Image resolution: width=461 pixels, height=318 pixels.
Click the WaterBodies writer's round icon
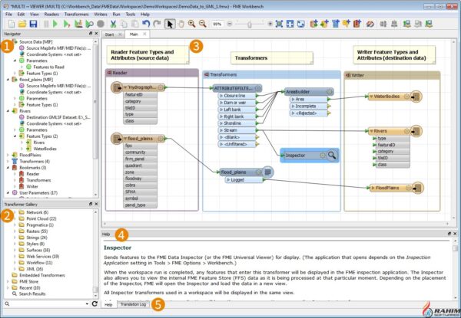[416, 97]
